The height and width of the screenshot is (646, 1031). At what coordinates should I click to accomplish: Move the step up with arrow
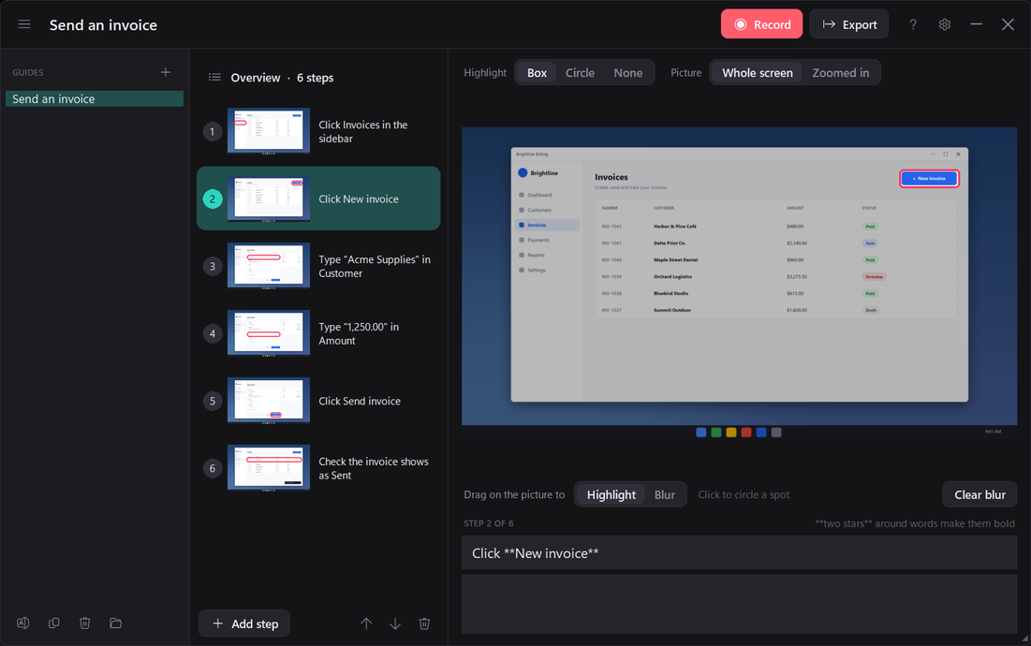(366, 624)
